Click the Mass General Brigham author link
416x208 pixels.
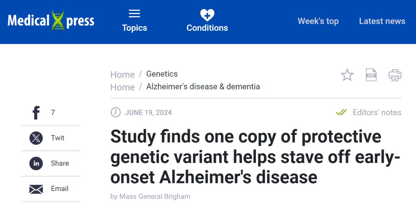pyautogui.click(x=155, y=196)
